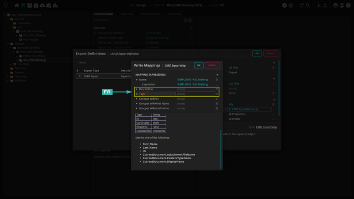Click OK in Write Mappings dialog

coord(199,65)
